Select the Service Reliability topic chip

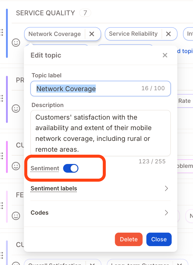tap(133, 34)
